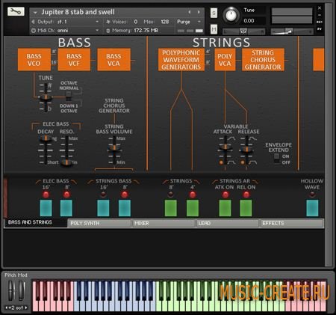Switch to the POLY SYNTH tab
This screenshot has height=315, width=336.
pos(99,223)
